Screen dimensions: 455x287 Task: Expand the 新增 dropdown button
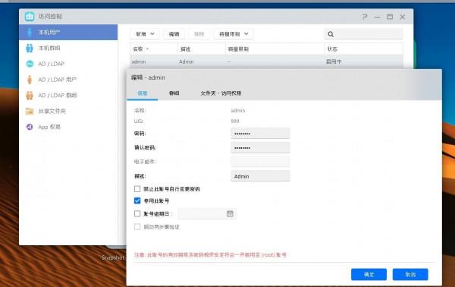pos(145,34)
